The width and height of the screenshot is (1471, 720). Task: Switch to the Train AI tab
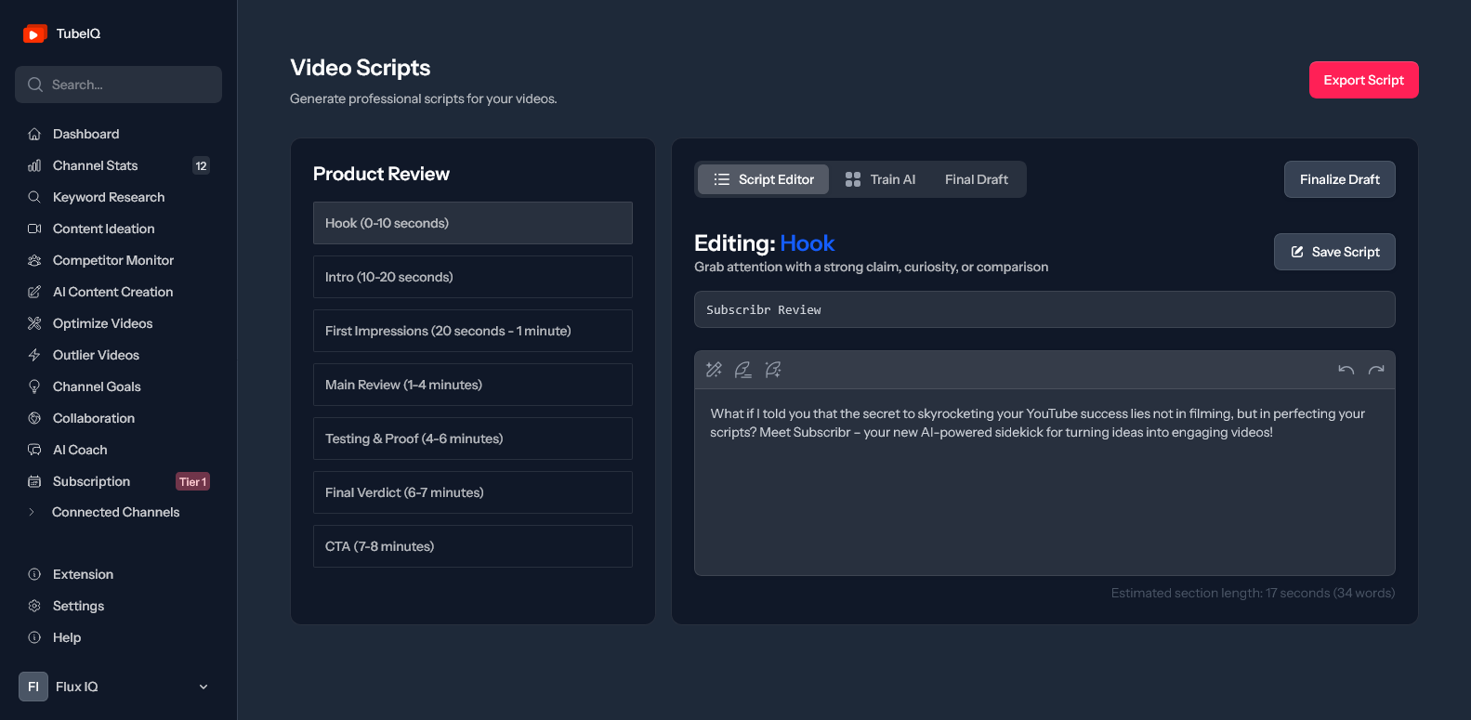tap(880, 179)
